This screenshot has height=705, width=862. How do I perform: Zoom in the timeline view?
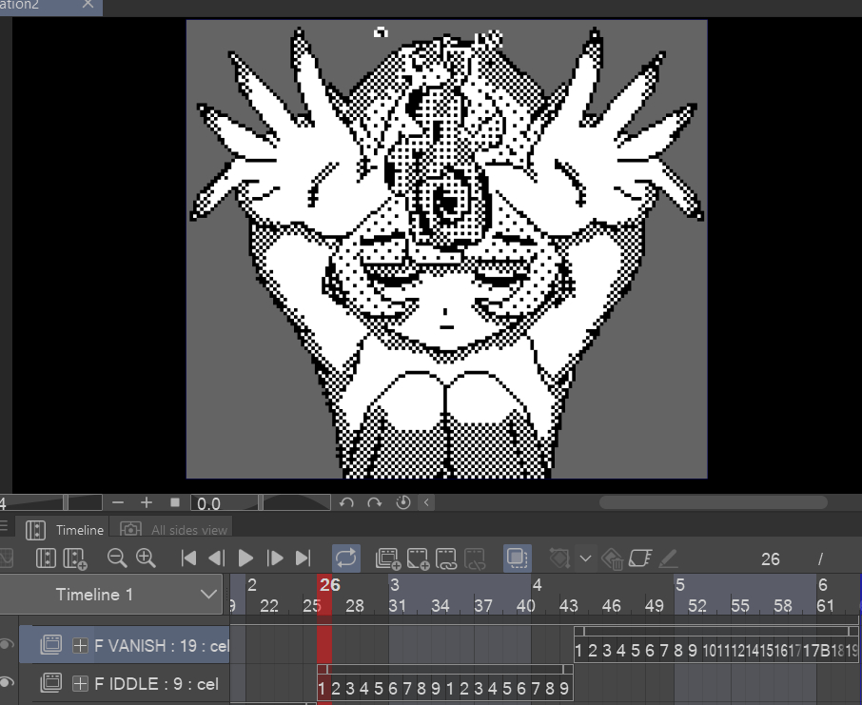coord(146,558)
